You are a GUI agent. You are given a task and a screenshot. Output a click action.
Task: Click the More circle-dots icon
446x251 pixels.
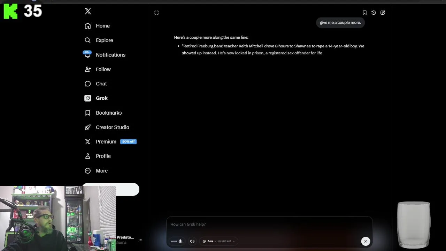pos(88,171)
